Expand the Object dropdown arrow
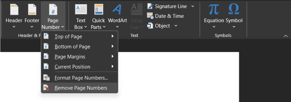This screenshot has height=102, width=291. (x=176, y=26)
